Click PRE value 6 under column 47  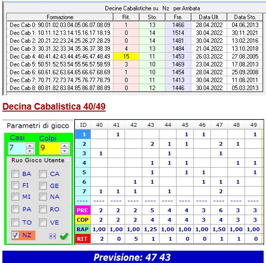pos(219,210)
